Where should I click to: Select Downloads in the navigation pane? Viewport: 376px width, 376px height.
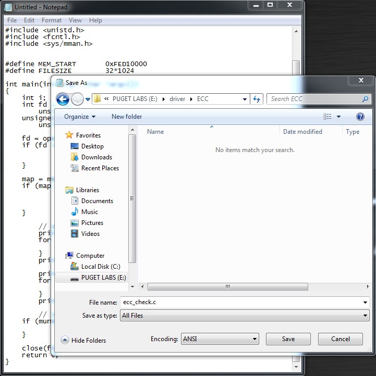[x=96, y=157]
